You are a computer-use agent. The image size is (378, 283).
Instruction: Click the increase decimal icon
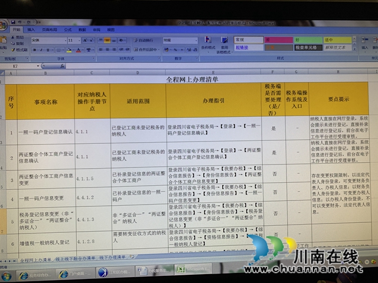pos(188,50)
